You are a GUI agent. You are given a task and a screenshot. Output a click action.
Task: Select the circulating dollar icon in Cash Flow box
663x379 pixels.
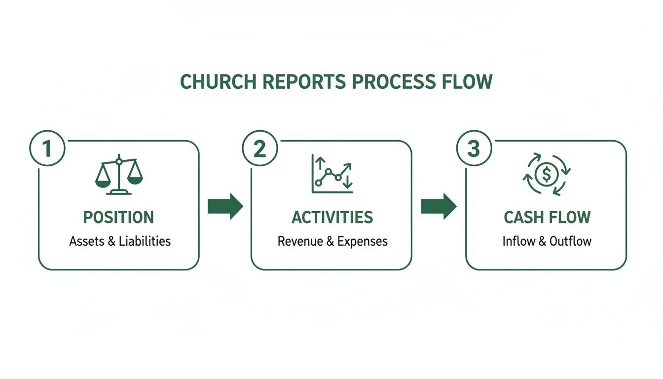[548, 174]
